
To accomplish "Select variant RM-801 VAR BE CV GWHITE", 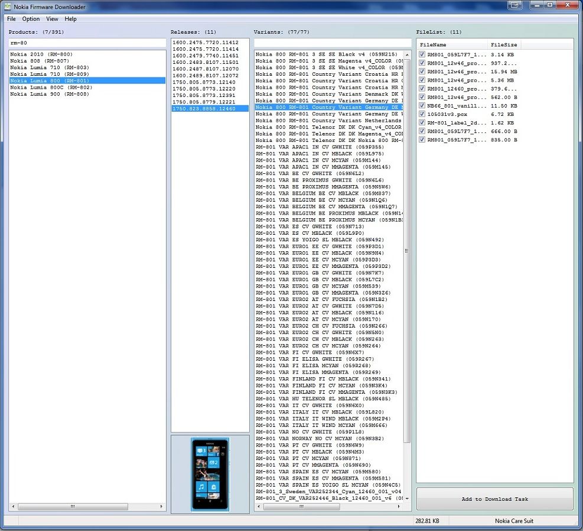I will pyautogui.click(x=329, y=173).
